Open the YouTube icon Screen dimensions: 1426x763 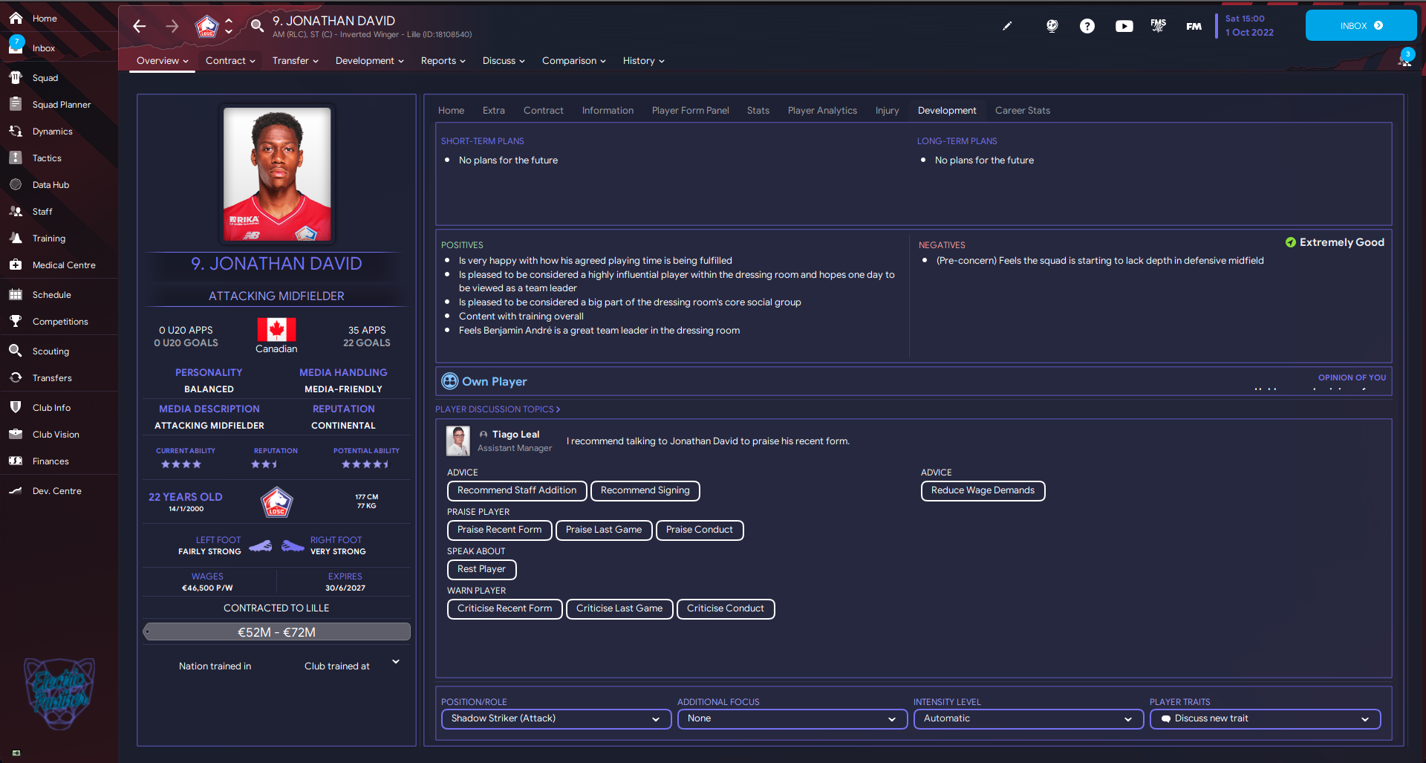(x=1124, y=26)
